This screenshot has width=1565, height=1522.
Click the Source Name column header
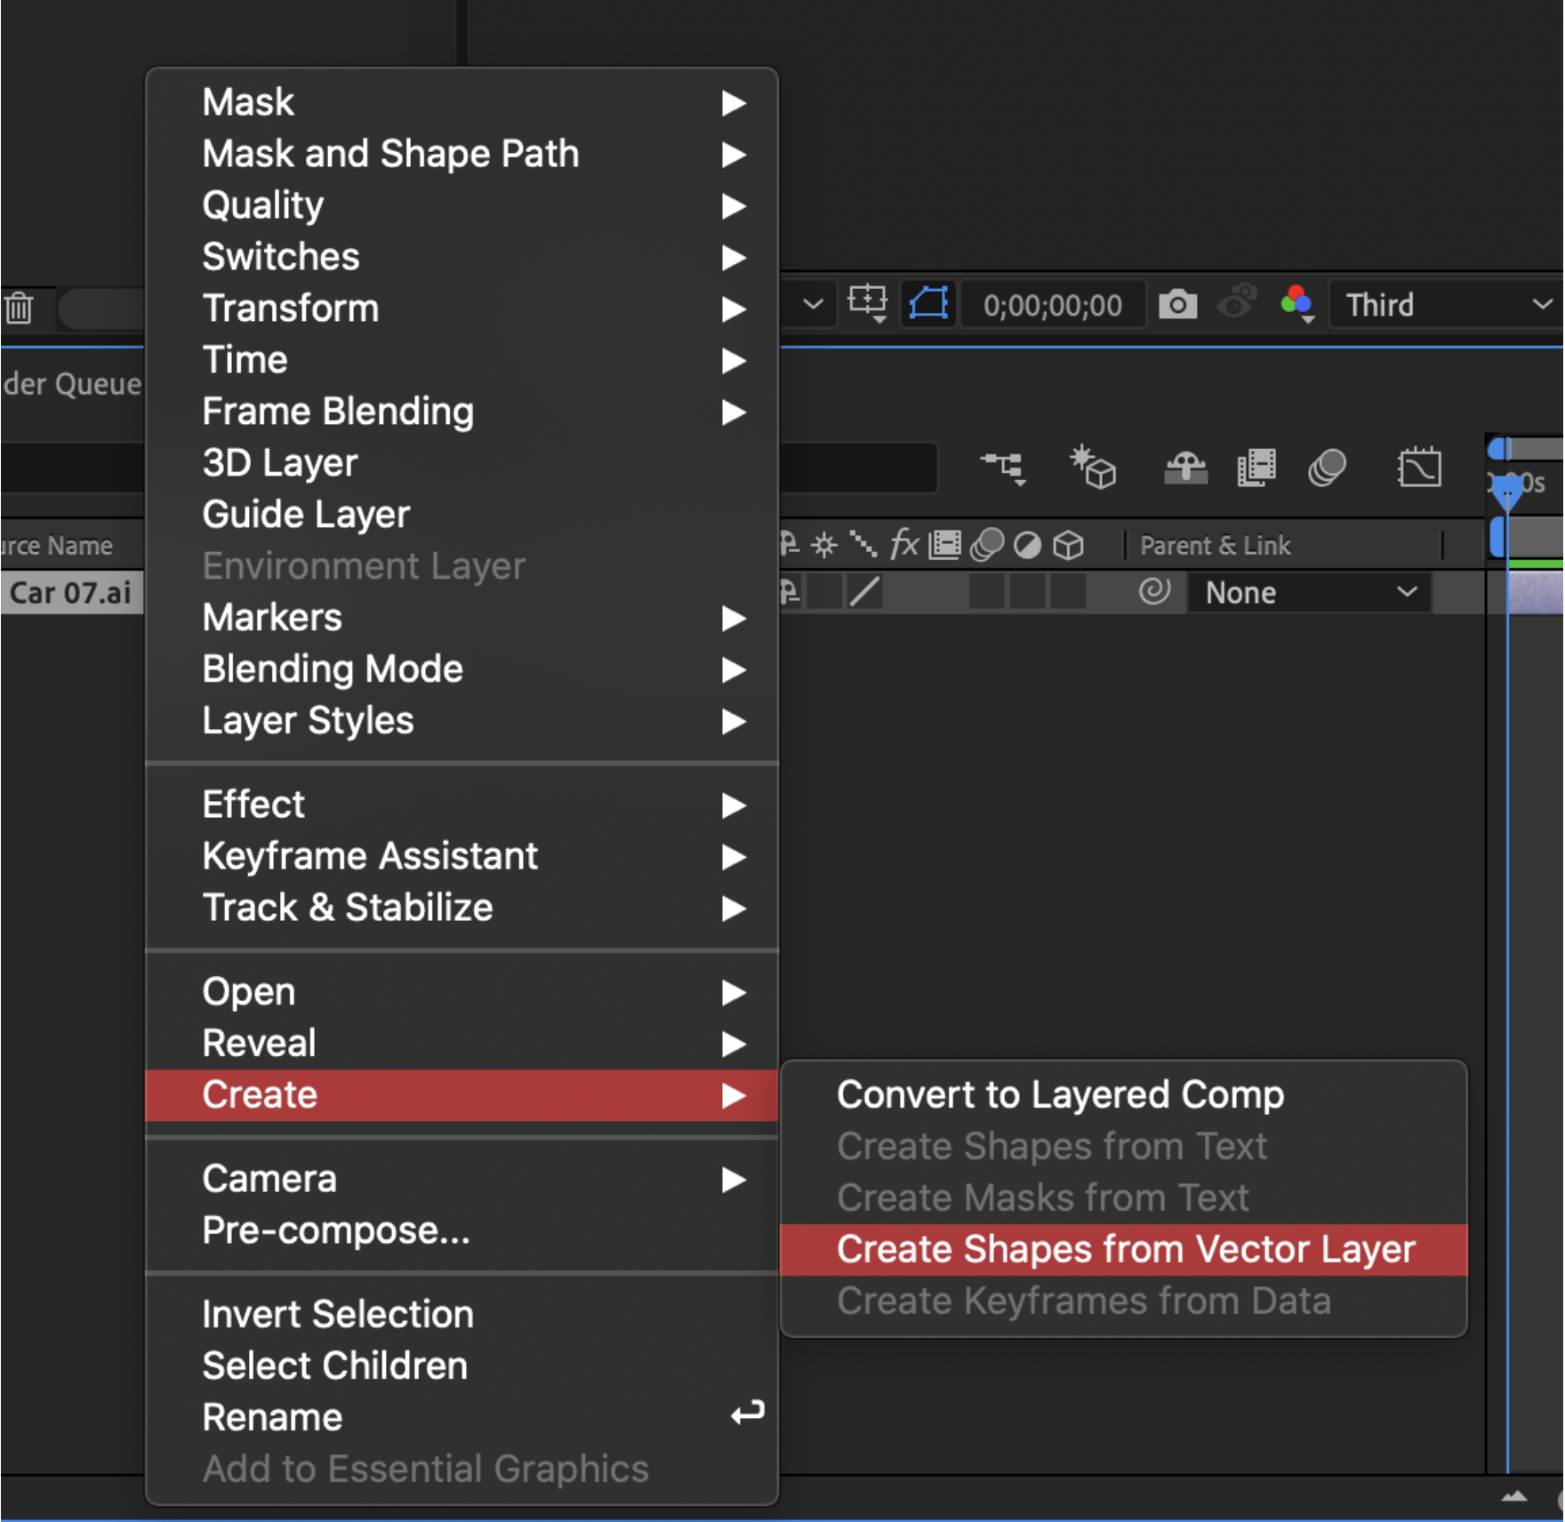pyautogui.click(x=57, y=545)
